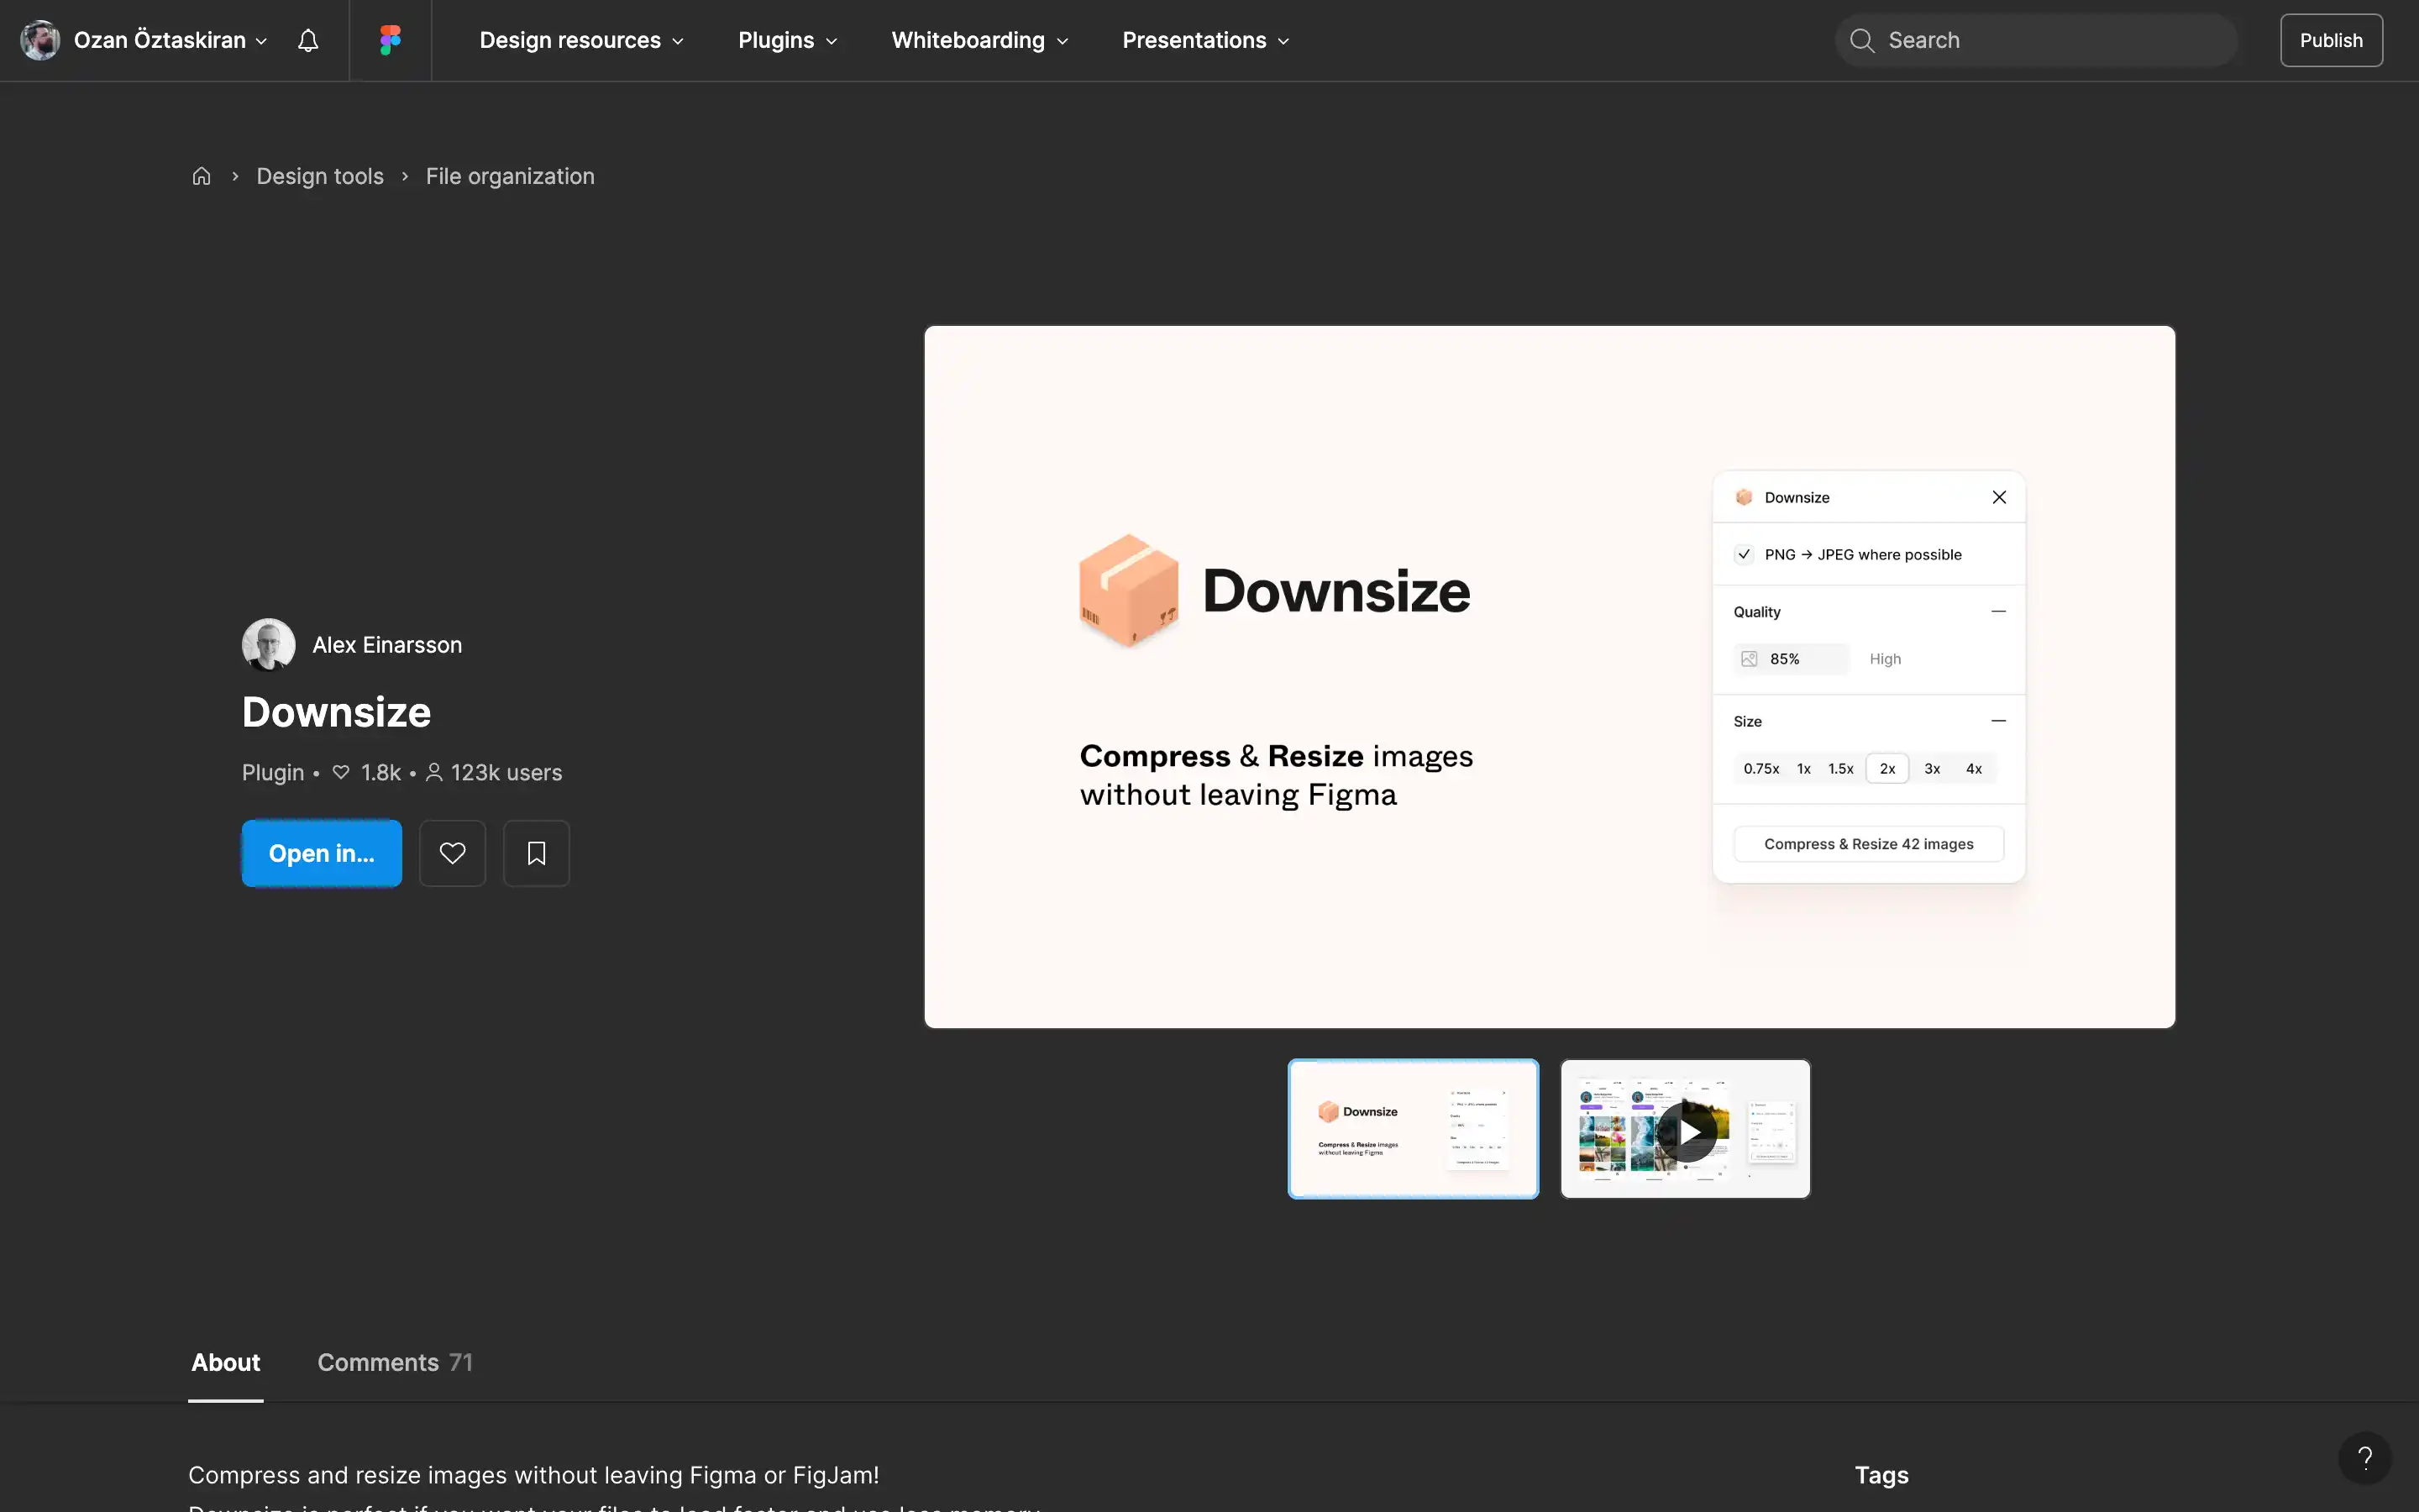This screenshot has height=1512, width=2419.
Task: Select the 0.75x size option
Action: point(1760,768)
